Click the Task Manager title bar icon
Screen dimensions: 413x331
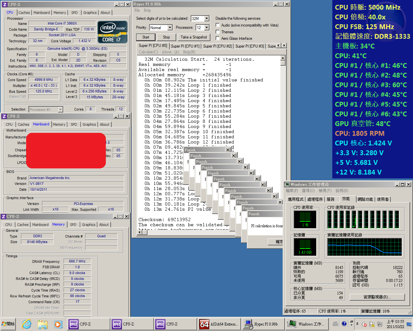[287, 184]
